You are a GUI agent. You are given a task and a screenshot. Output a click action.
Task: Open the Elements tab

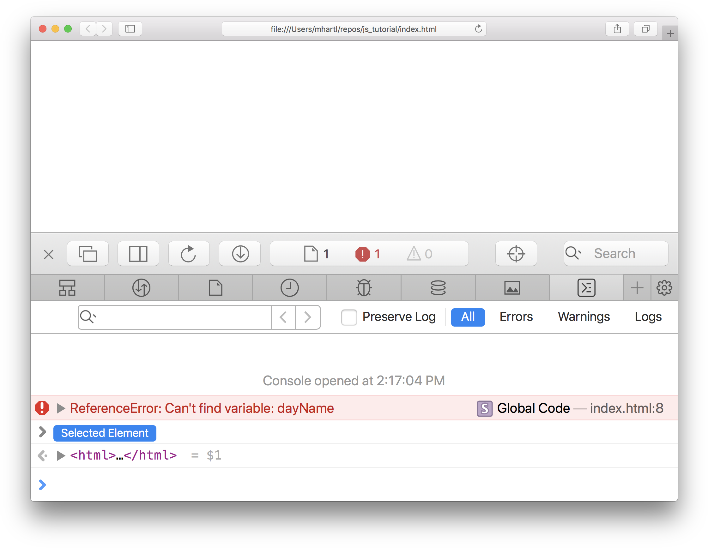point(67,288)
